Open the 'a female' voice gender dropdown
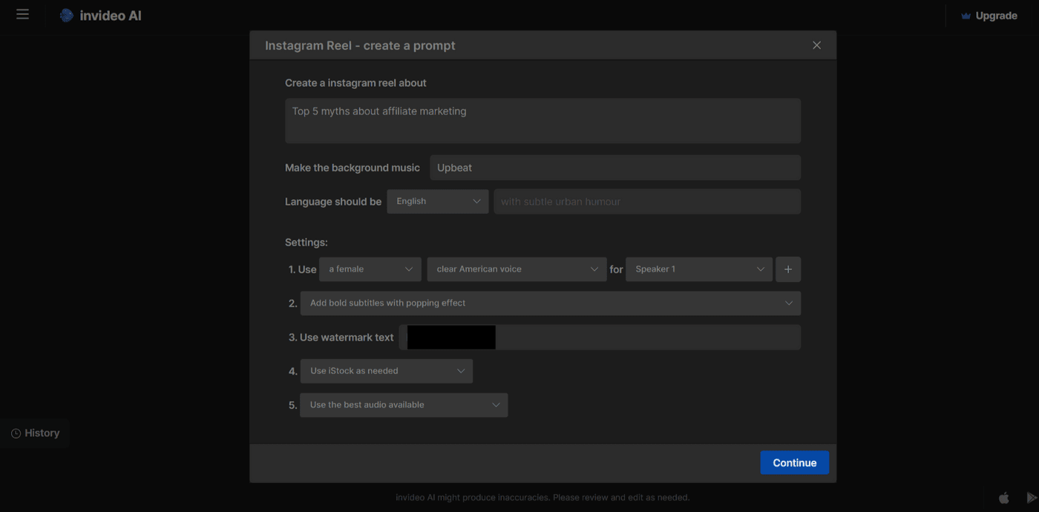1039x512 pixels. 370,269
